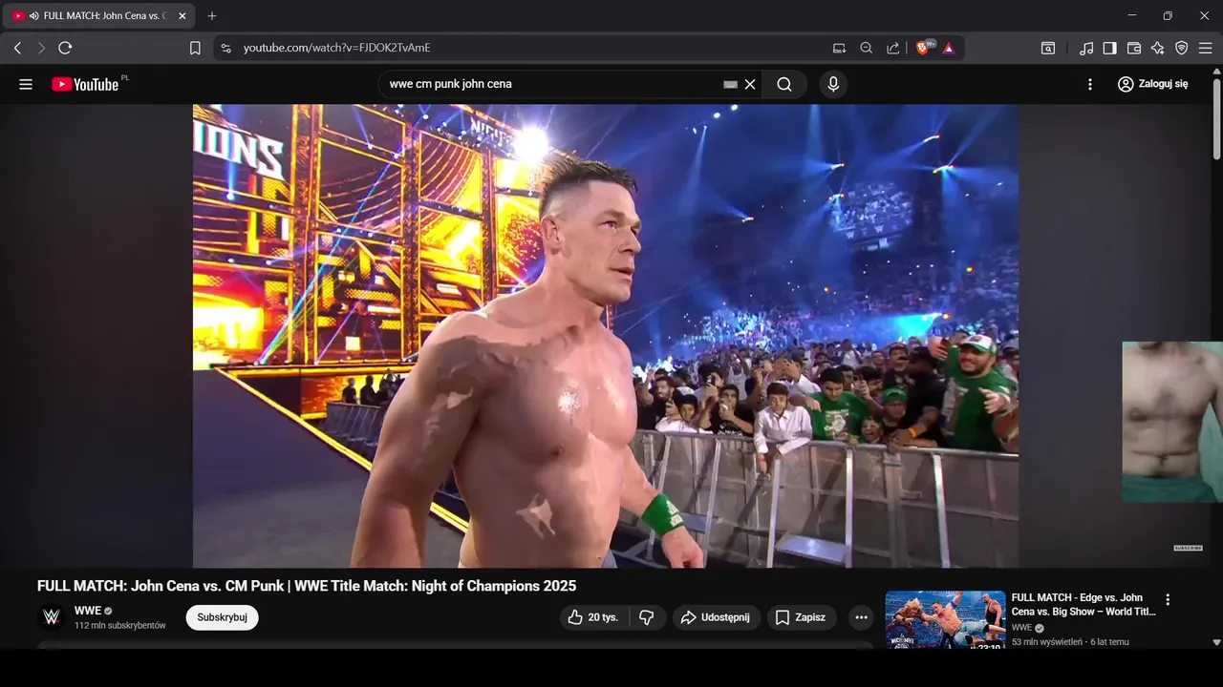Click picture-in-picture overlay at right edge
The height and width of the screenshot is (687, 1223).
tap(1172, 422)
